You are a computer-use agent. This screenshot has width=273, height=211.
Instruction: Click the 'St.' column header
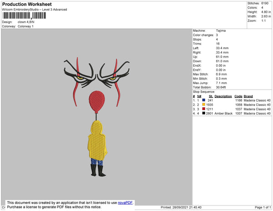click(211, 96)
